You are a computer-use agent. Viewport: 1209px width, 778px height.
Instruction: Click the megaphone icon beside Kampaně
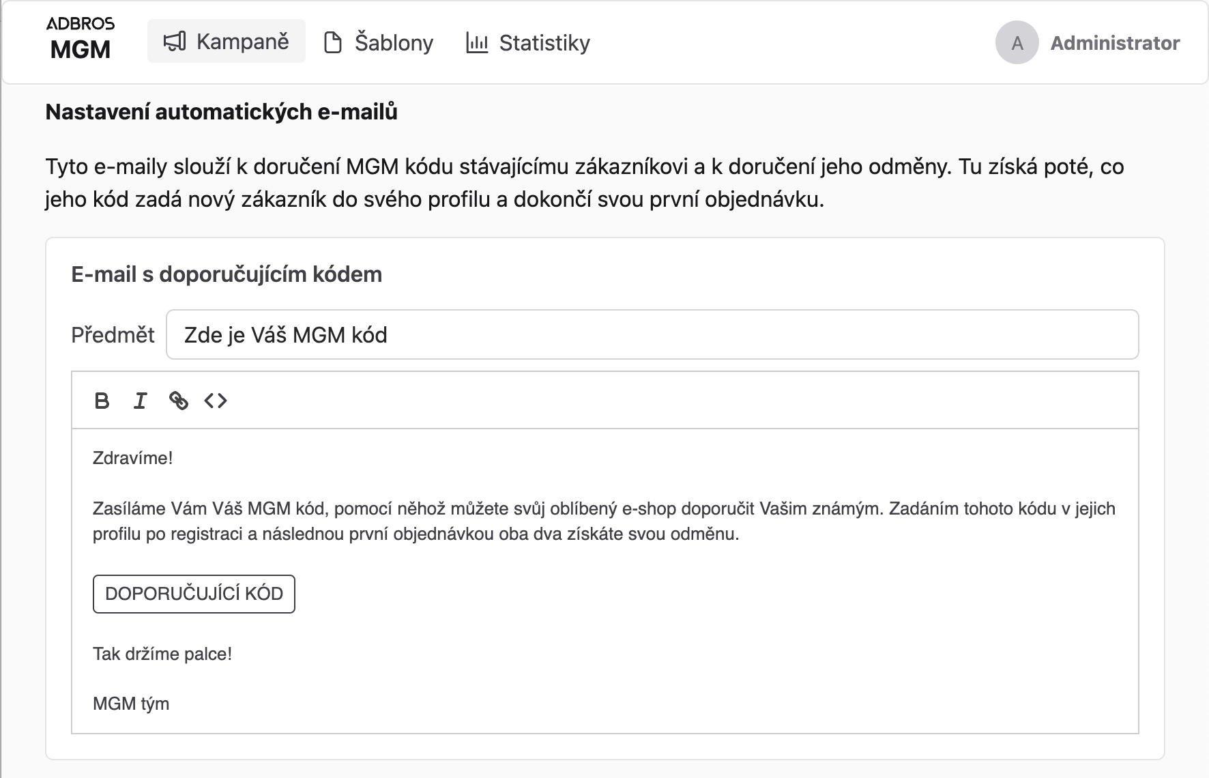(175, 42)
